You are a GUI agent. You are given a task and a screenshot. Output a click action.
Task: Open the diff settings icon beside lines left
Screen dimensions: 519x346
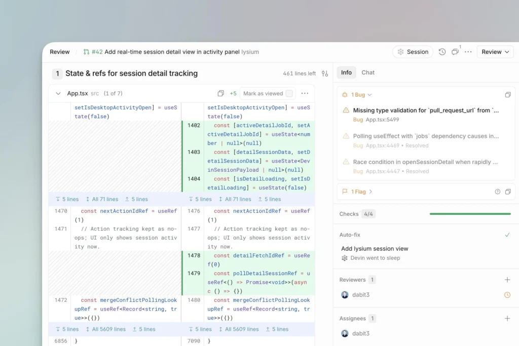(325, 73)
